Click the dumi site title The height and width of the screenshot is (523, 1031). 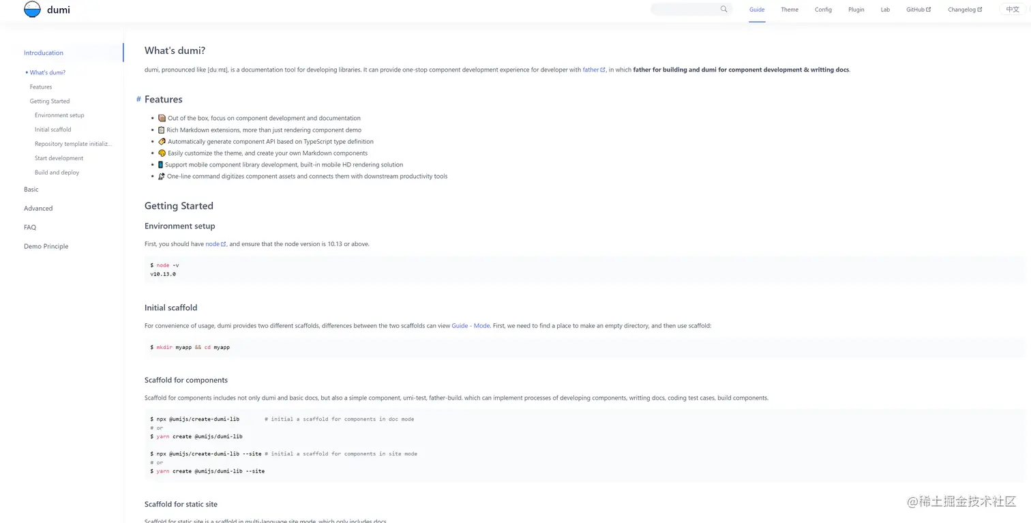pos(59,10)
